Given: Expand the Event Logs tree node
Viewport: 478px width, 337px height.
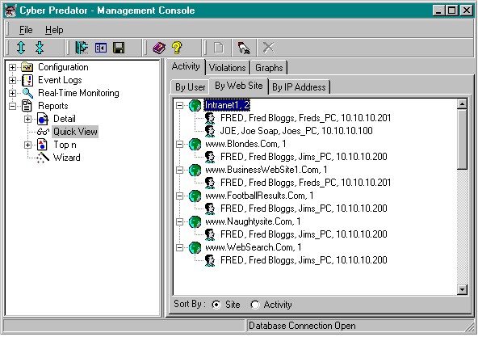Looking at the screenshot, I should (12, 80).
